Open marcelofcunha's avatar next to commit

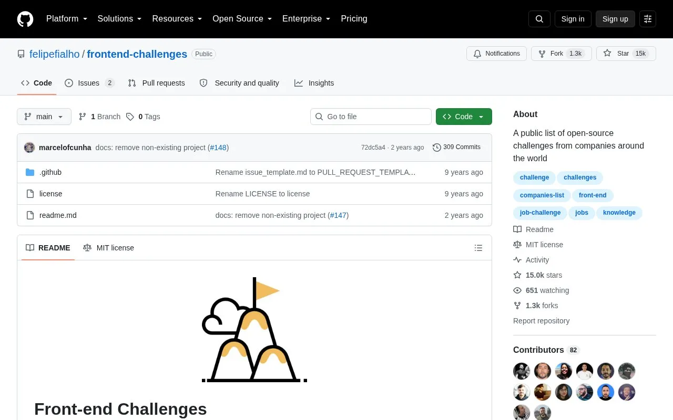click(29, 148)
